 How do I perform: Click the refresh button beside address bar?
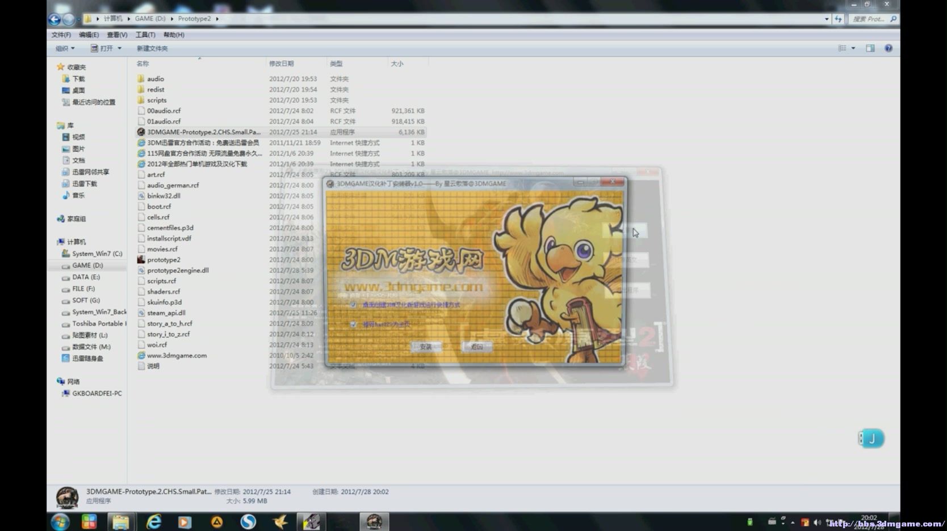(x=838, y=19)
